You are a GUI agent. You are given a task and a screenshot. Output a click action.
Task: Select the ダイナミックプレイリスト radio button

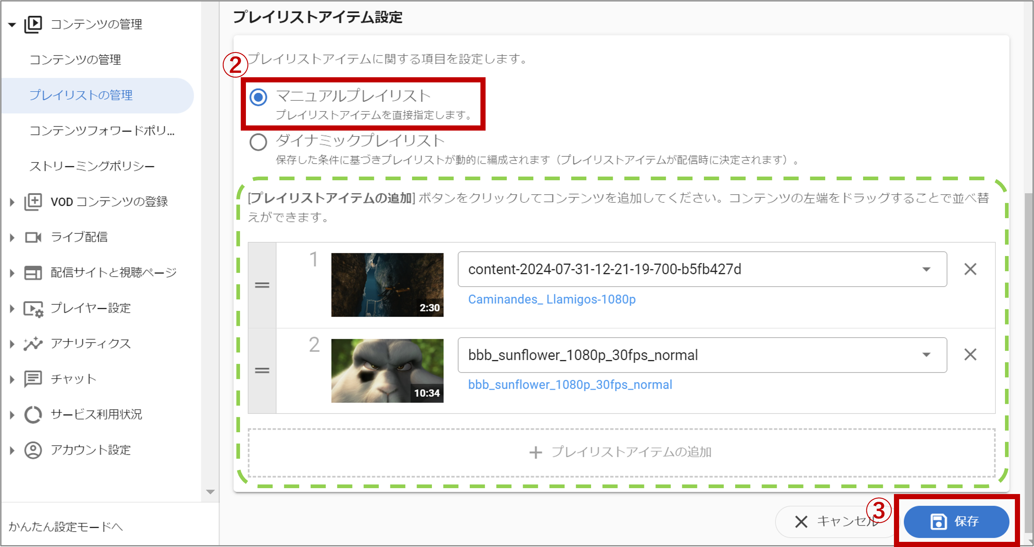[x=258, y=142]
